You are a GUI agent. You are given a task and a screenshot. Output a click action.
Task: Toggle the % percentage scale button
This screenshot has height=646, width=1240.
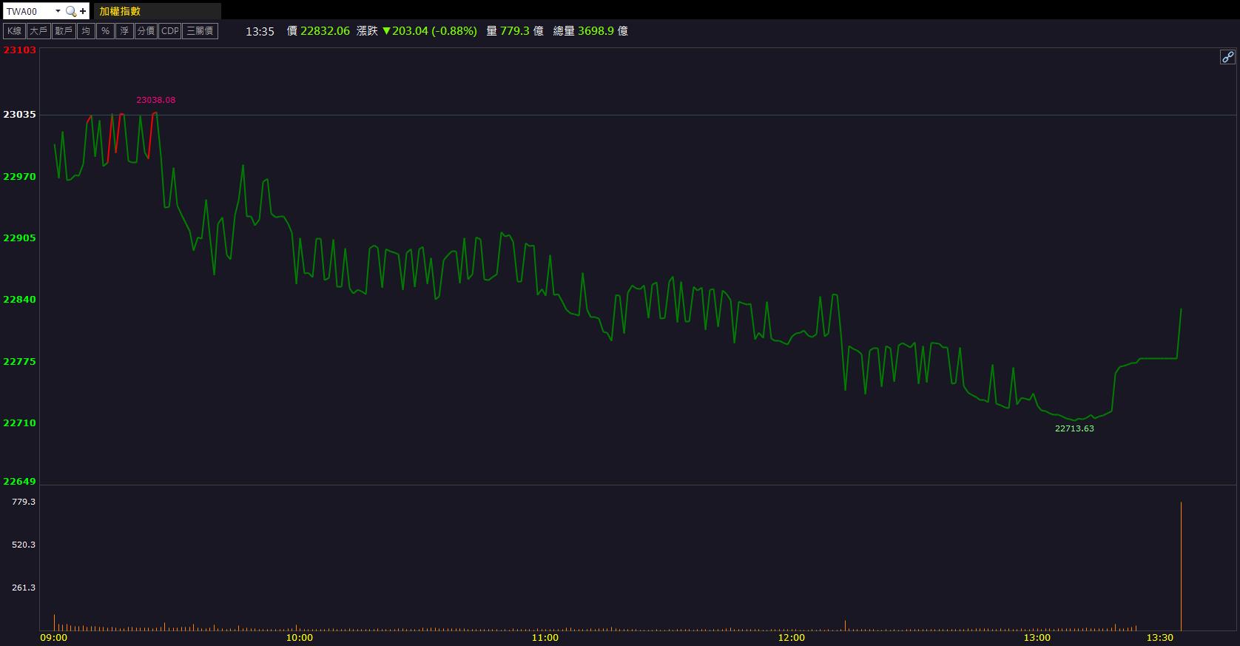pos(105,31)
